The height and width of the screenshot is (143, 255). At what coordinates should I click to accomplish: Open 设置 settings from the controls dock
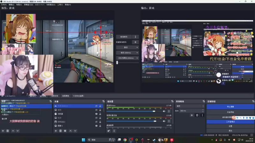point(230,126)
